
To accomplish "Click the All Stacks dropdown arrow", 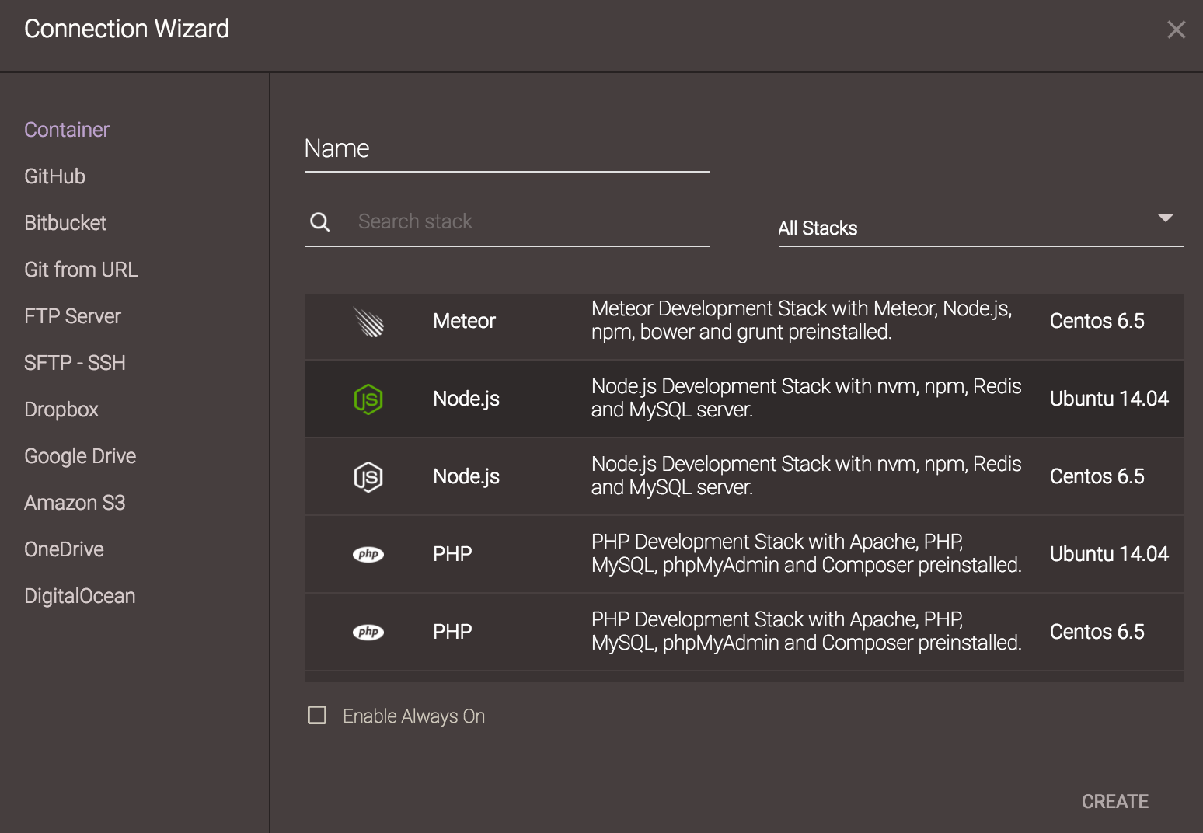I will click(1165, 218).
